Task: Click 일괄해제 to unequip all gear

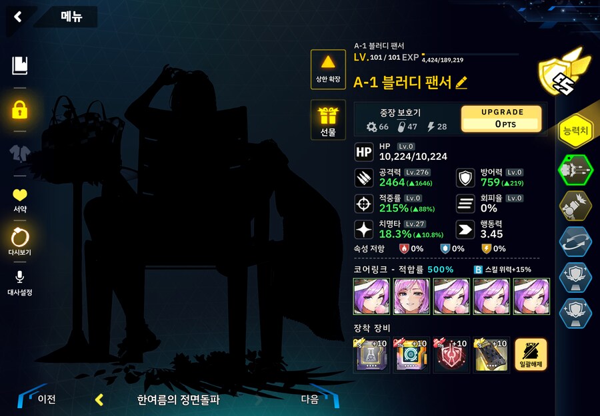Action: pyautogui.click(x=531, y=355)
